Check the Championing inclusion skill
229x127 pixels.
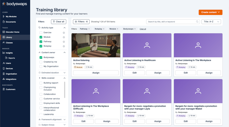(41, 88)
